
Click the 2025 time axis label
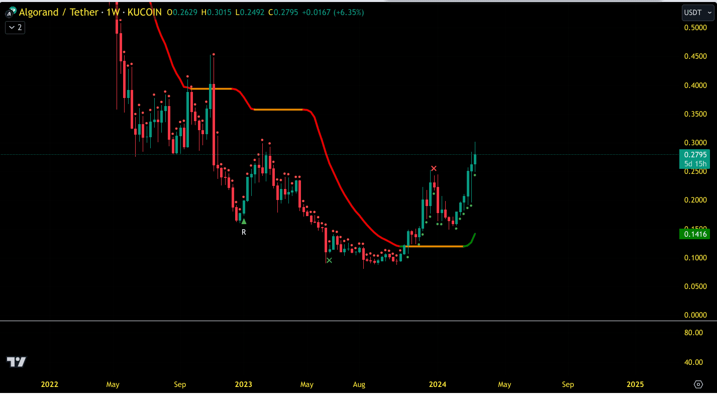click(x=635, y=384)
